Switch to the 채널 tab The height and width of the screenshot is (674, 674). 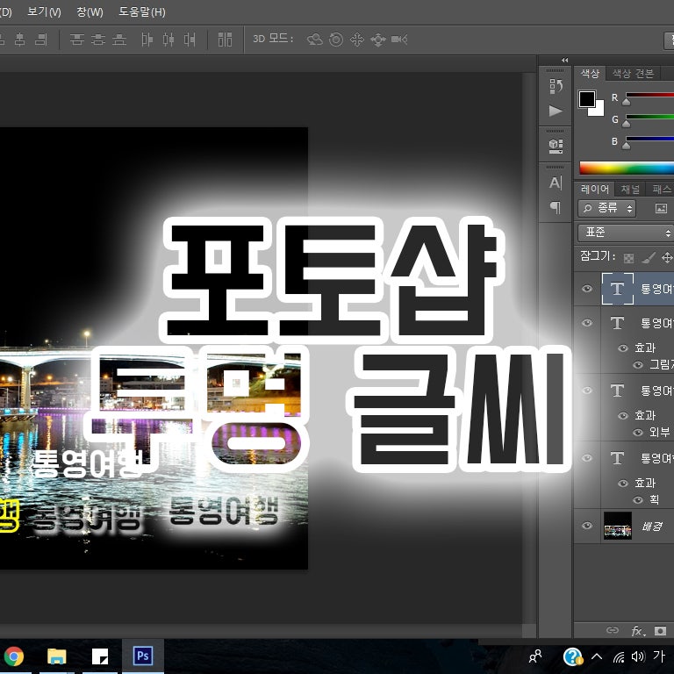[631, 190]
